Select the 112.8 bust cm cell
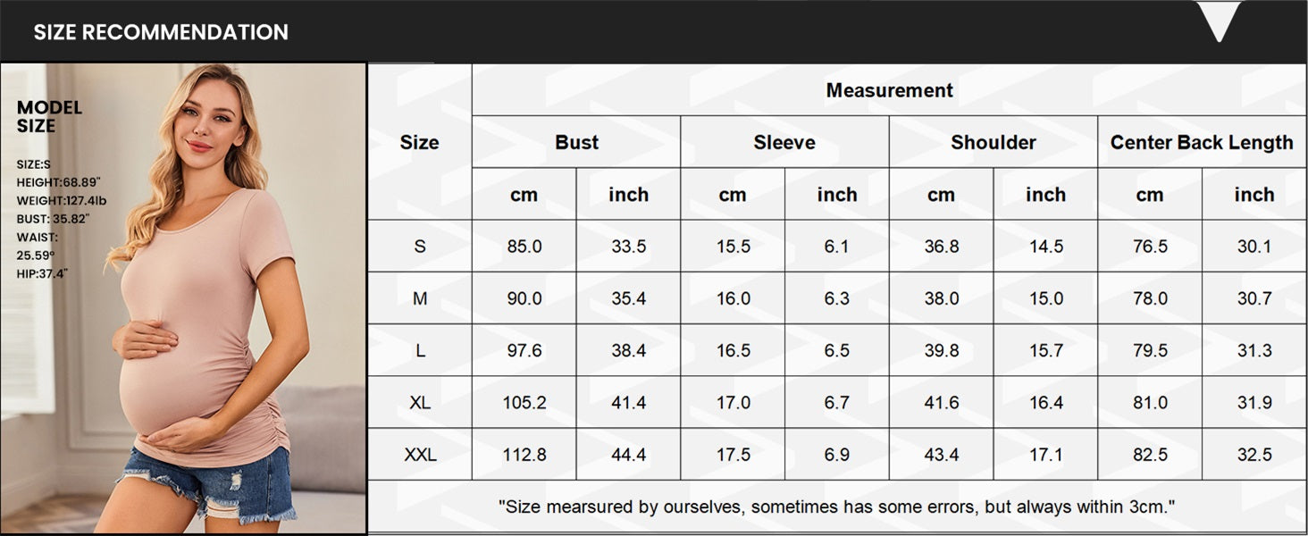The height and width of the screenshot is (536, 1308). tap(524, 455)
